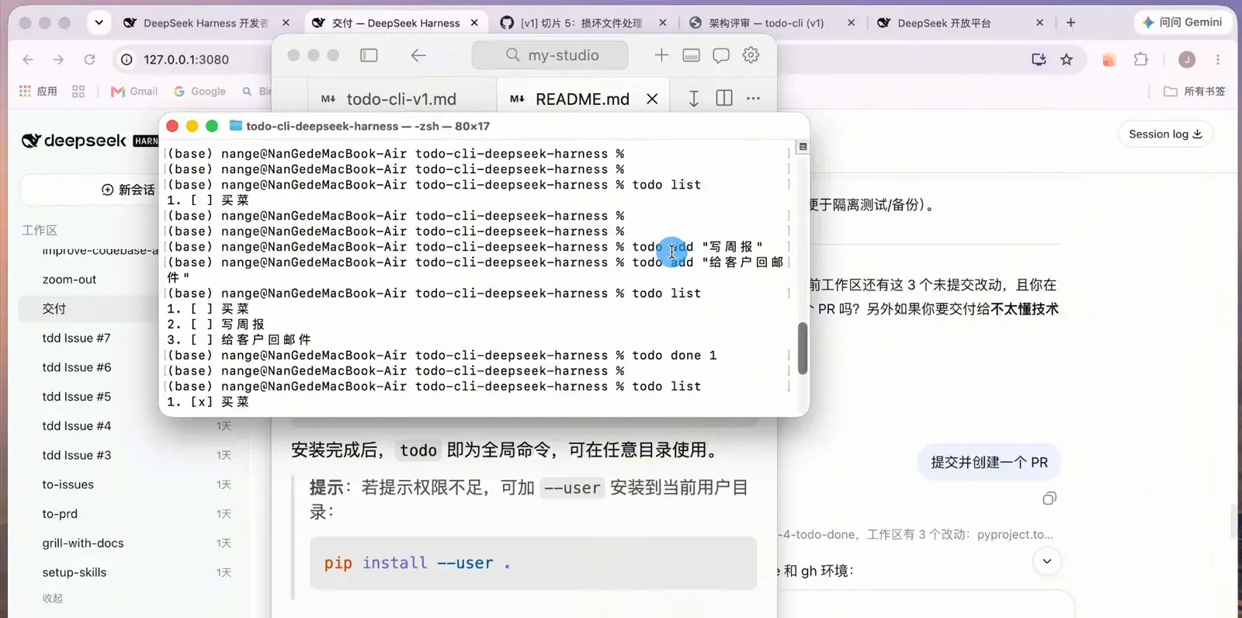The width and height of the screenshot is (1242, 618).
Task: Click the deepseek logo in sidebar
Action: click(74, 141)
